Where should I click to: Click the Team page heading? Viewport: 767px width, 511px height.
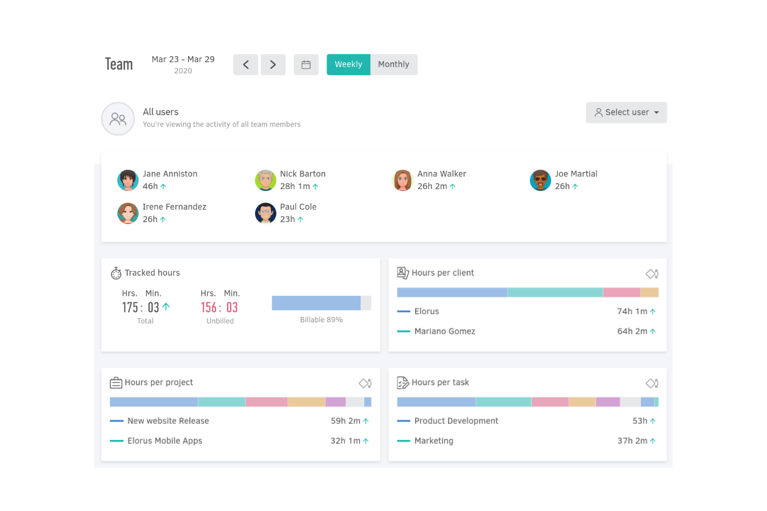pyautogui.click(x=119, y=64)
